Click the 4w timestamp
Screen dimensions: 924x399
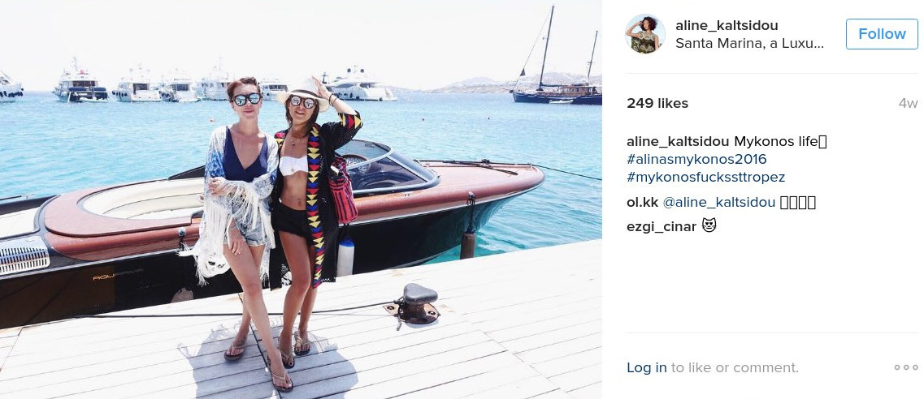[908, 104]
